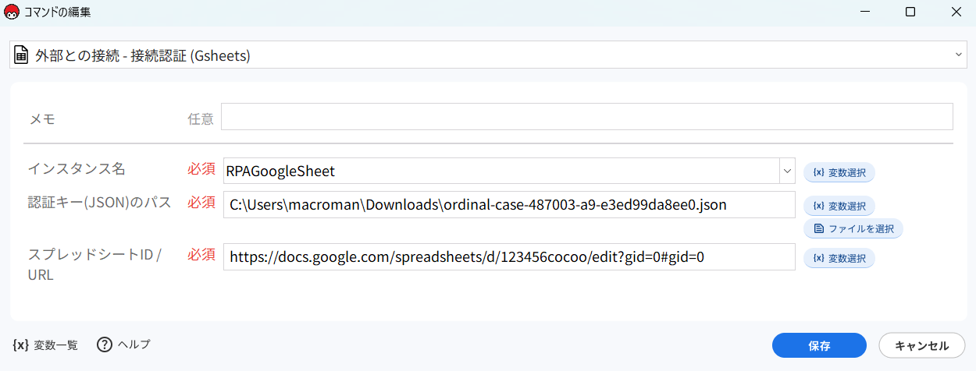976x371 pixels.
Task: Open ヘルプ via the question mark icon
Action: click(x=105, y=344)
